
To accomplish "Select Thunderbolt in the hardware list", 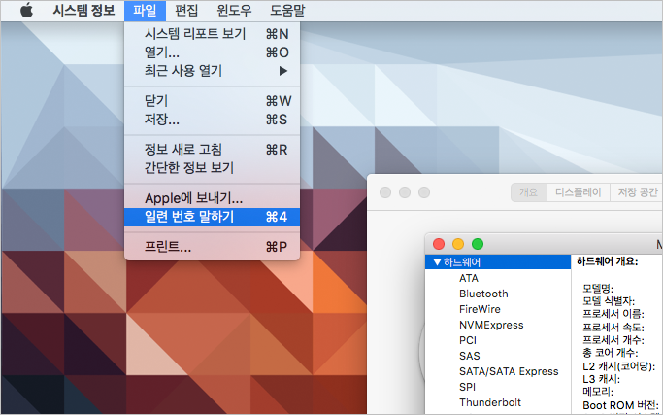I will pos(490,402).
